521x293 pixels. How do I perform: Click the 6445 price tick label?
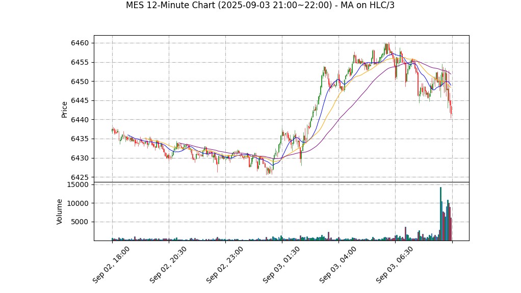click(80, 101)
